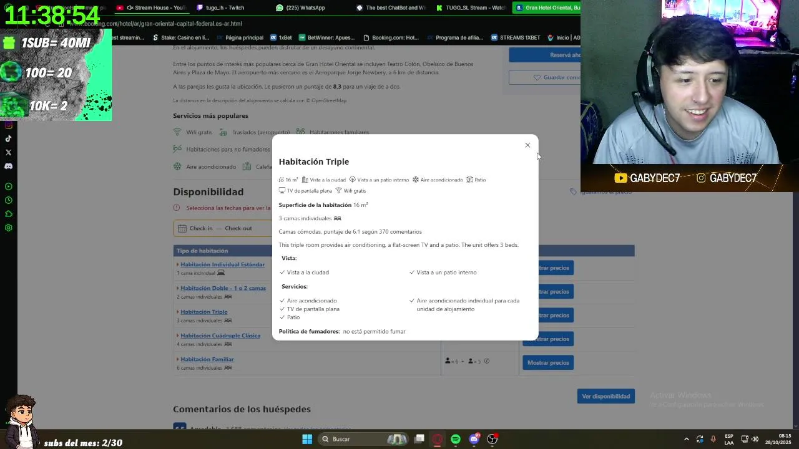The width and height of the screenshot is (799, 449).
Task: Click the microphone tray icon
Action: (713, 439)
